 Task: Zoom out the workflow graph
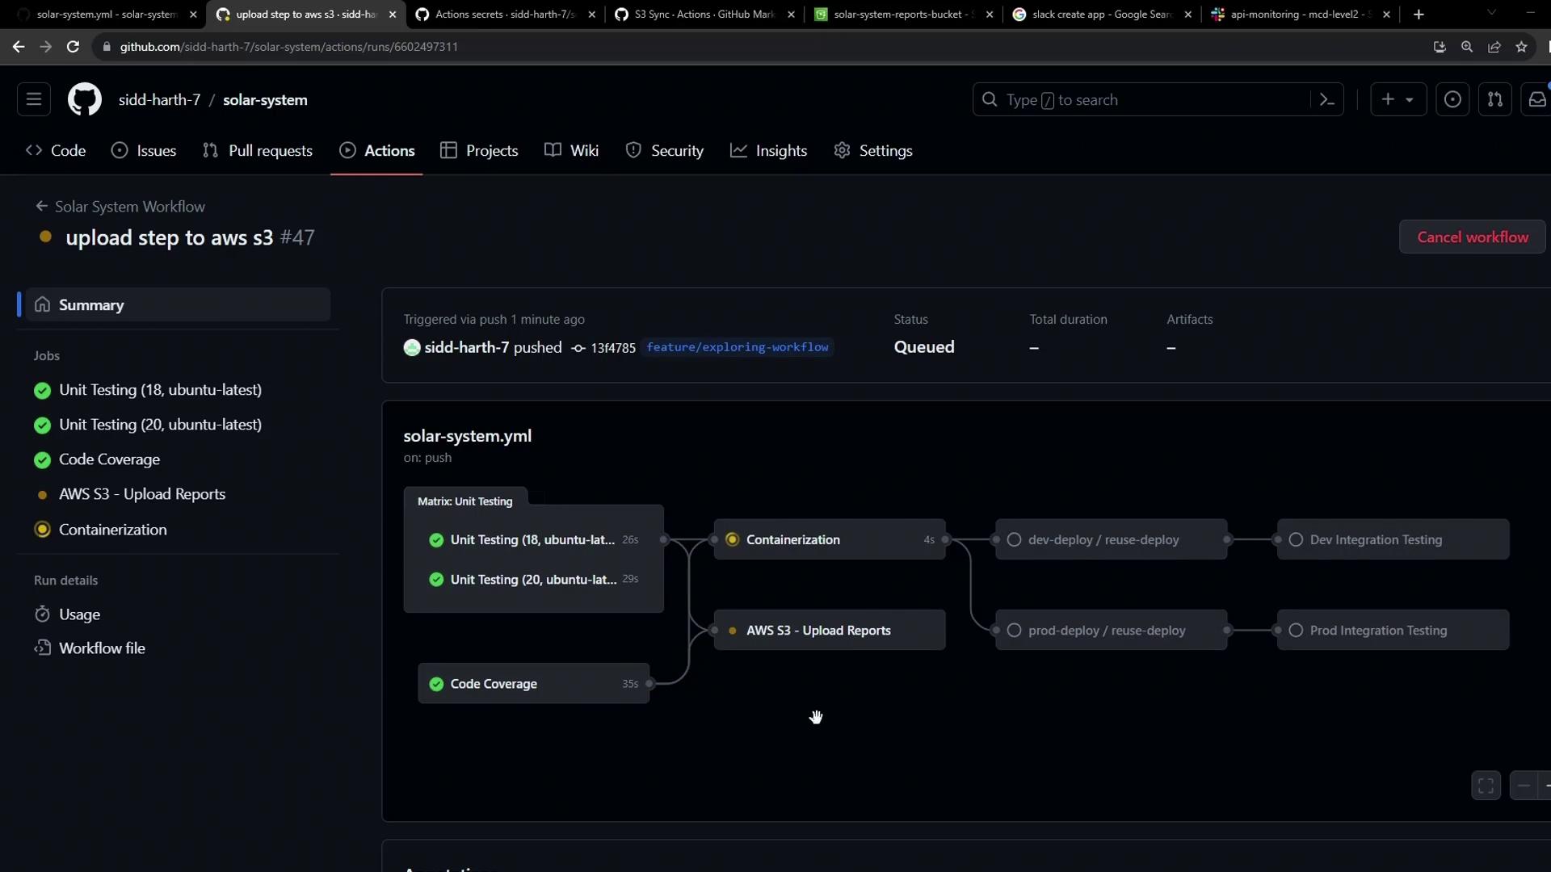tap(1523, 786)
